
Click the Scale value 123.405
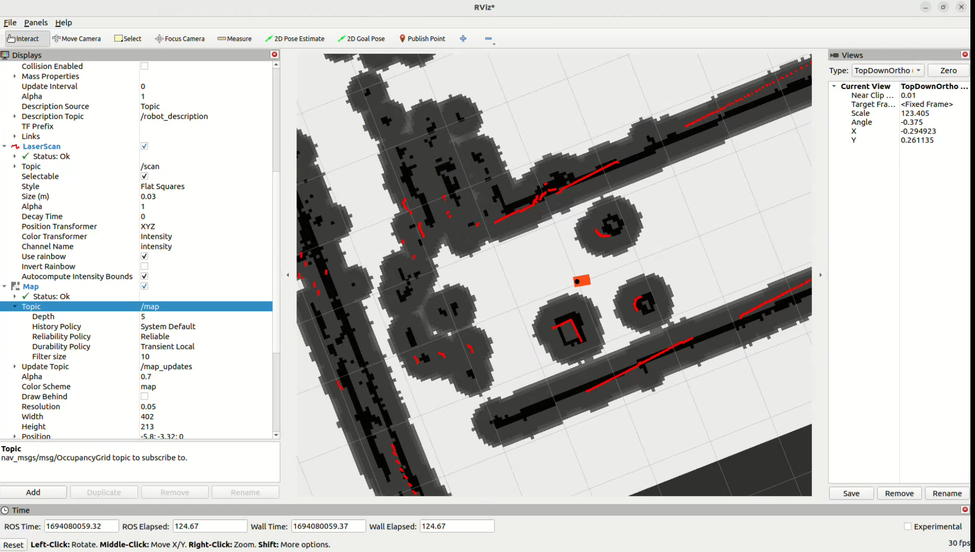915,113
